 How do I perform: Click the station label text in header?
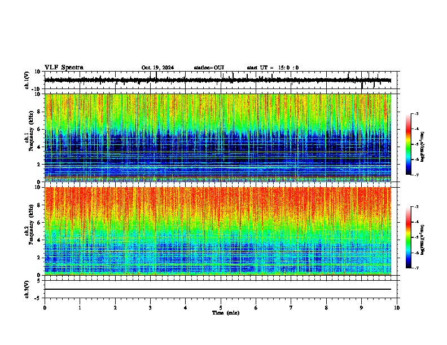coord(209,68)
